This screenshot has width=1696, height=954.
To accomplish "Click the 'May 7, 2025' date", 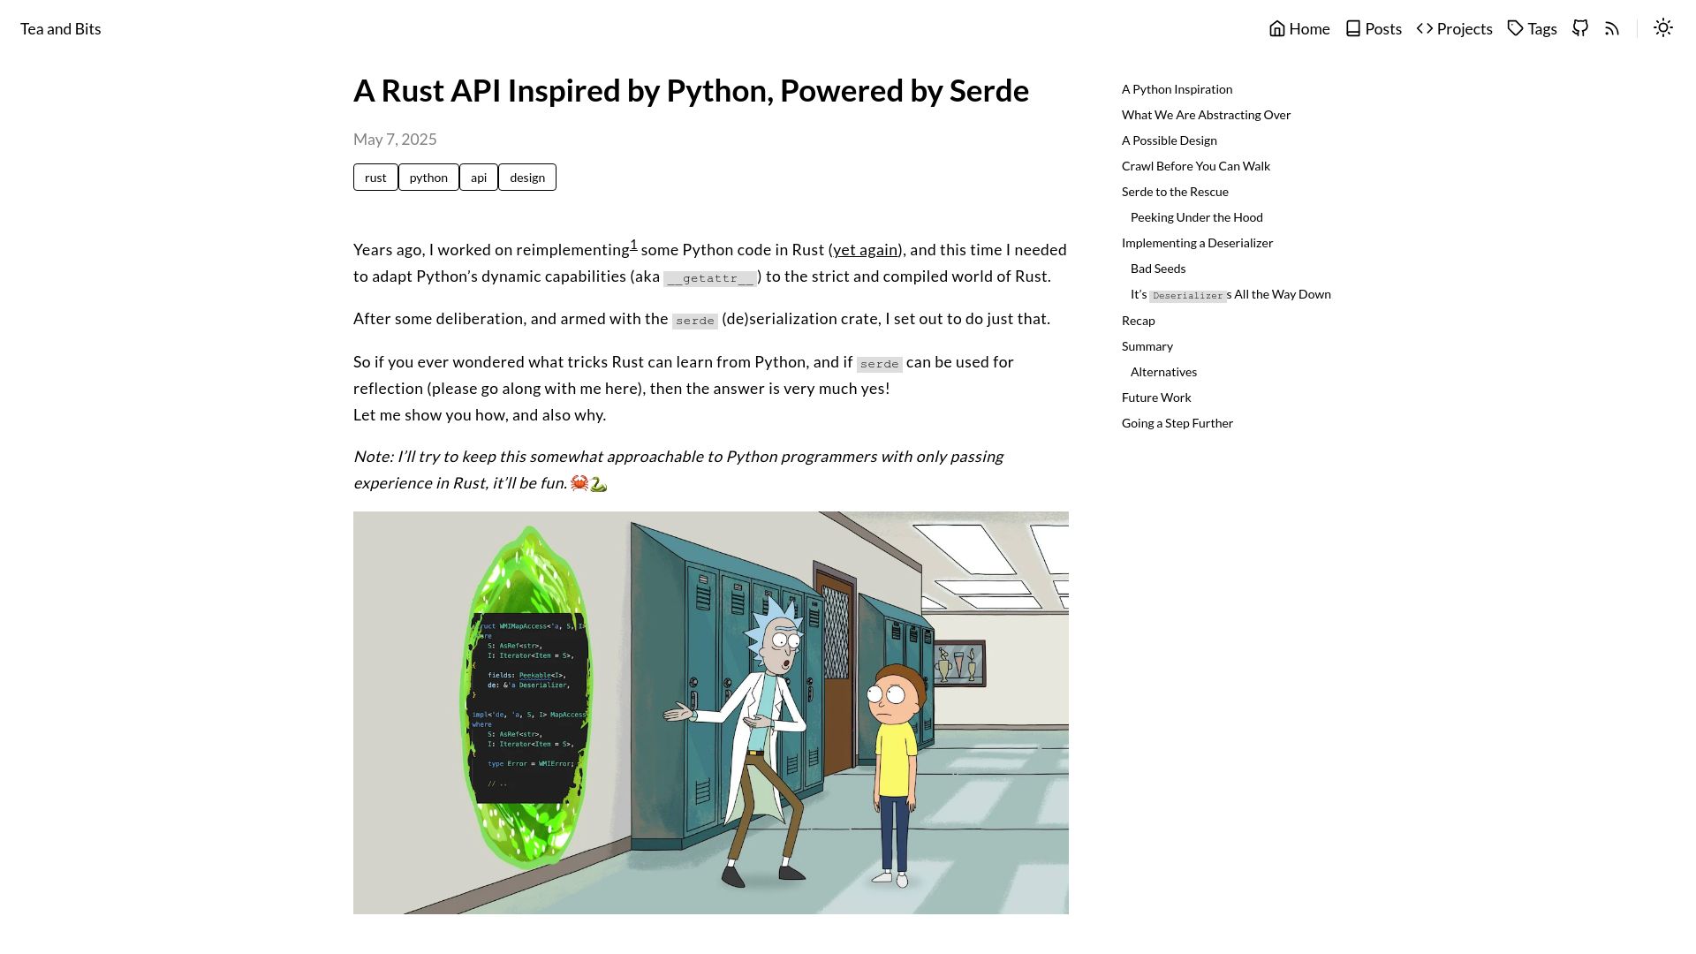I will pos(395,140).
